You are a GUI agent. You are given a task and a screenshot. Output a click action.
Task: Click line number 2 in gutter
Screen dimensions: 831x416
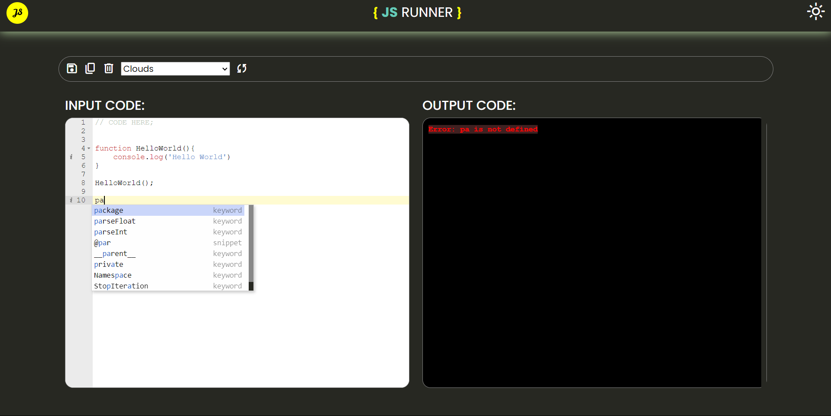pyautogui.click(x=83, y=131)
